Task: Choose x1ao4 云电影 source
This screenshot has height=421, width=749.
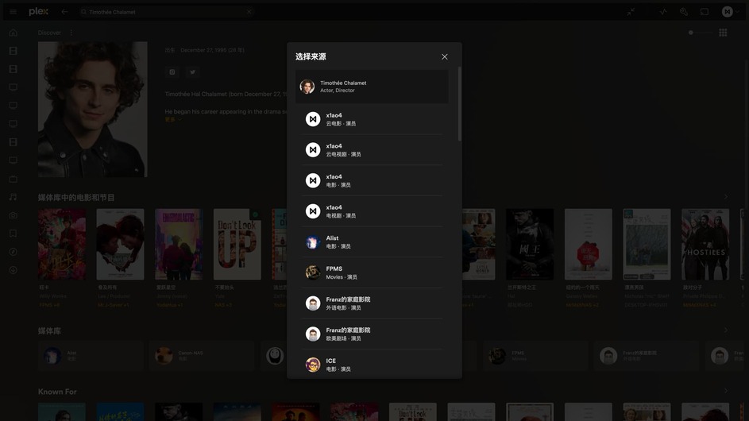Action: (x=372, y=119)
